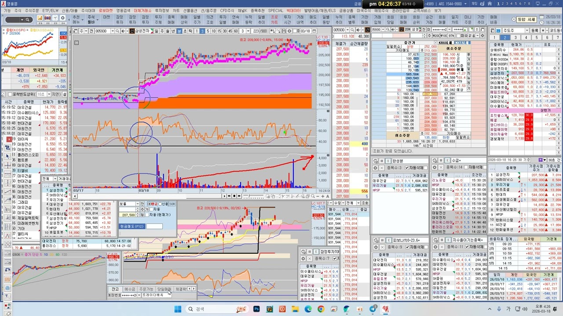Open the calendar icon beside 26/03/18
Screen dimensions: 563x316
coord(541,17)
